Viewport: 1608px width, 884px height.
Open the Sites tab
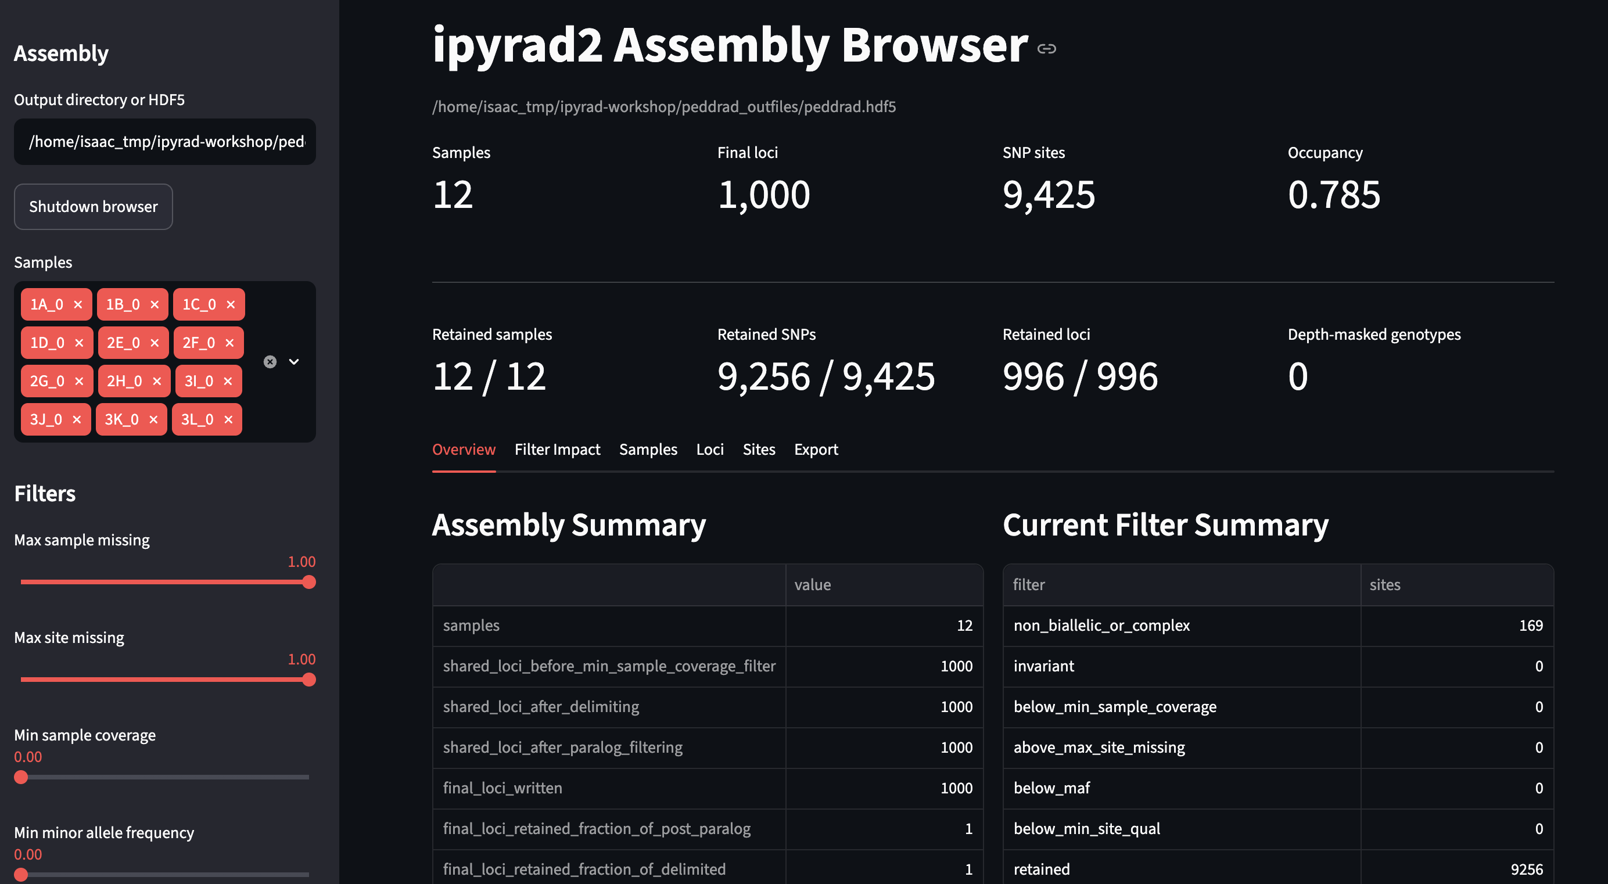point(759,450)
